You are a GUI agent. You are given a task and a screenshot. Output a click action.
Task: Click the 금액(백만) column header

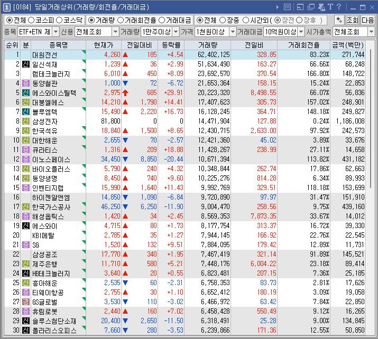[348, 45]
